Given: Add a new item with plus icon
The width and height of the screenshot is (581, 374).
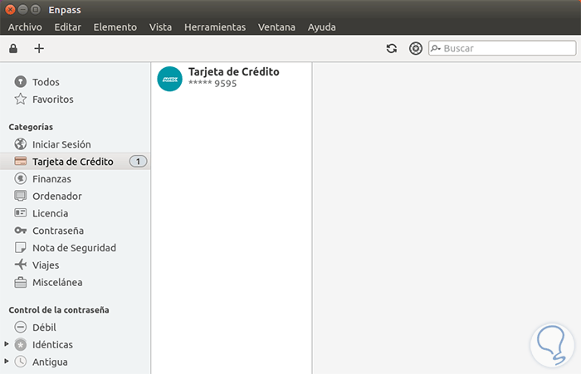Looking at the screenshot, I should pos(39,48).
